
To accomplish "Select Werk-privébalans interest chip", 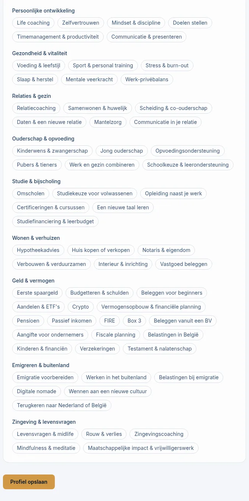I will [147, 79].
